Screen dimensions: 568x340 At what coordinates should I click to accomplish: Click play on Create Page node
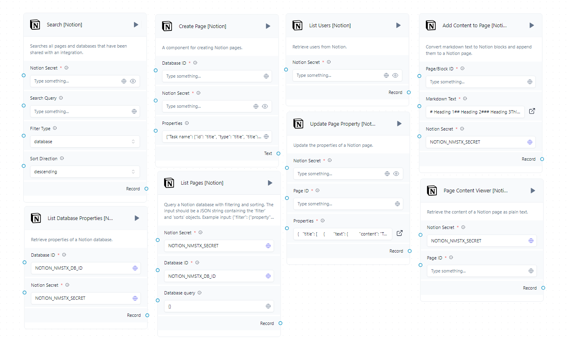point(268,26)
